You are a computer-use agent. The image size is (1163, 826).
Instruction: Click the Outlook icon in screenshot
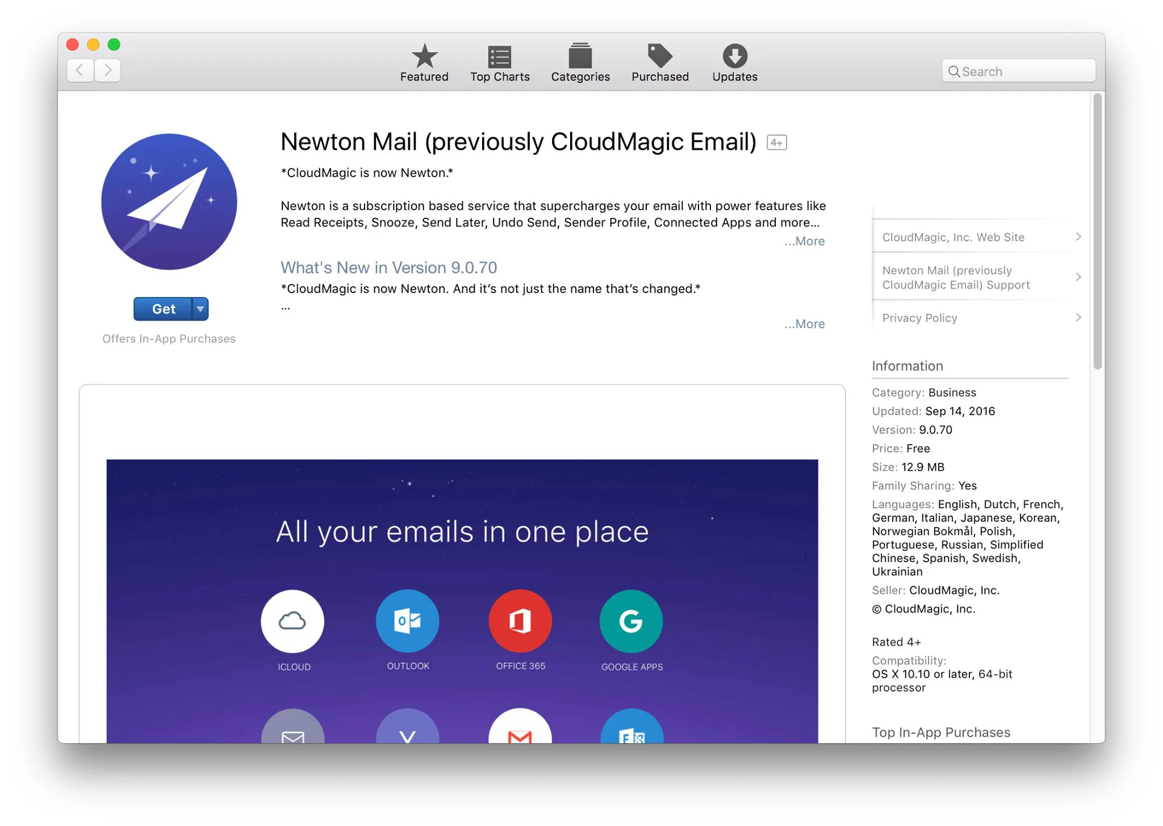click(x=407, y=621)
